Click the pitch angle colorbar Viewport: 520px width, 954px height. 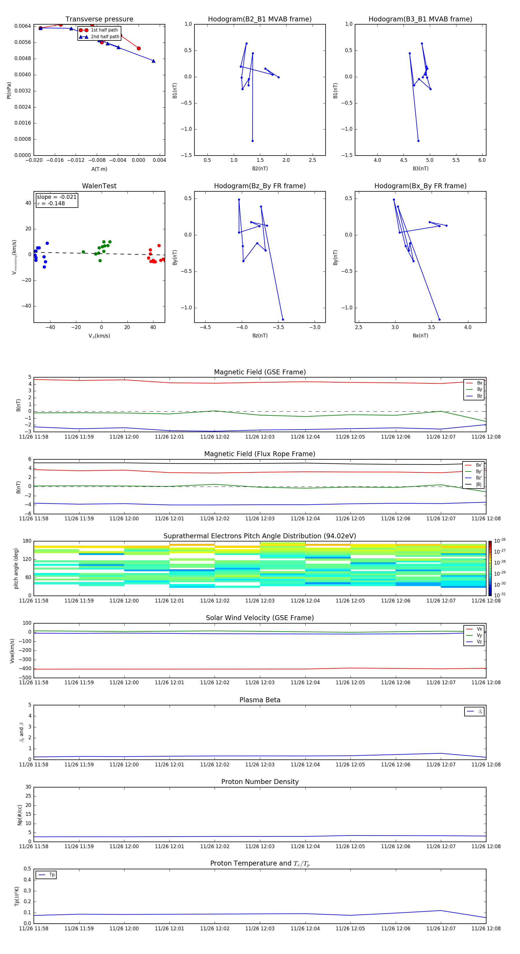pyautogui.click(x=490, y=568)
